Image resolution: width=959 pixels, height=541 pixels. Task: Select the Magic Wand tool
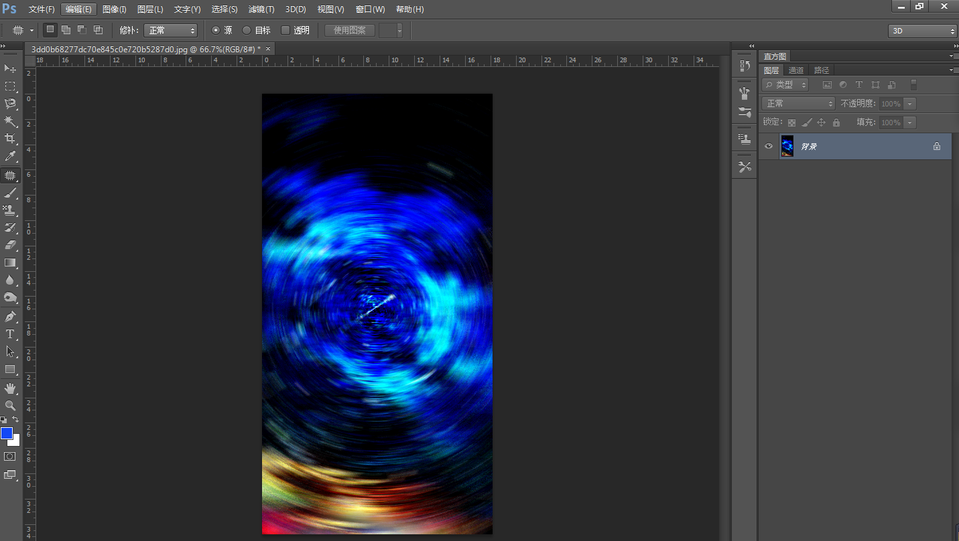pos(10,121)
